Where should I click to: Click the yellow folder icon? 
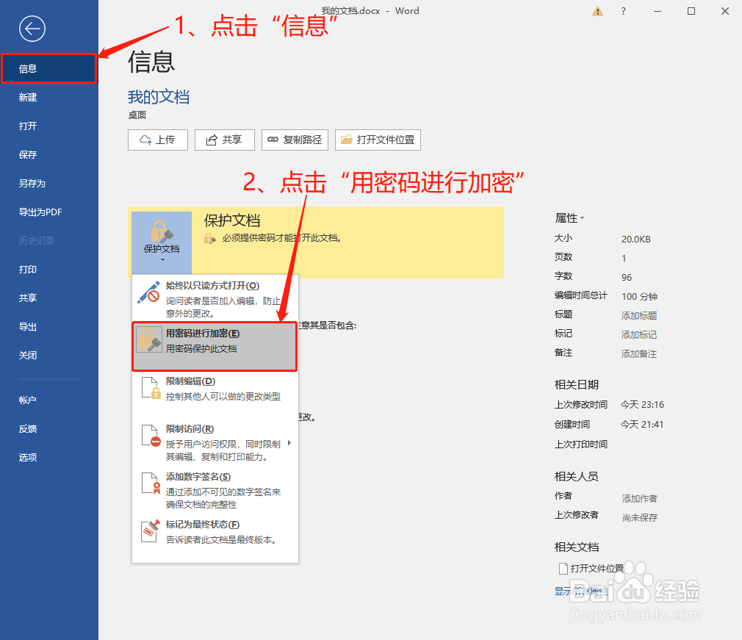[x=347, y=139]
